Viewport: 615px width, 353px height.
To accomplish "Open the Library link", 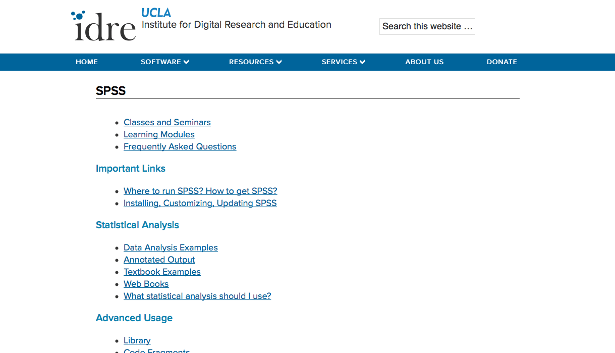I will pos(137,340).
